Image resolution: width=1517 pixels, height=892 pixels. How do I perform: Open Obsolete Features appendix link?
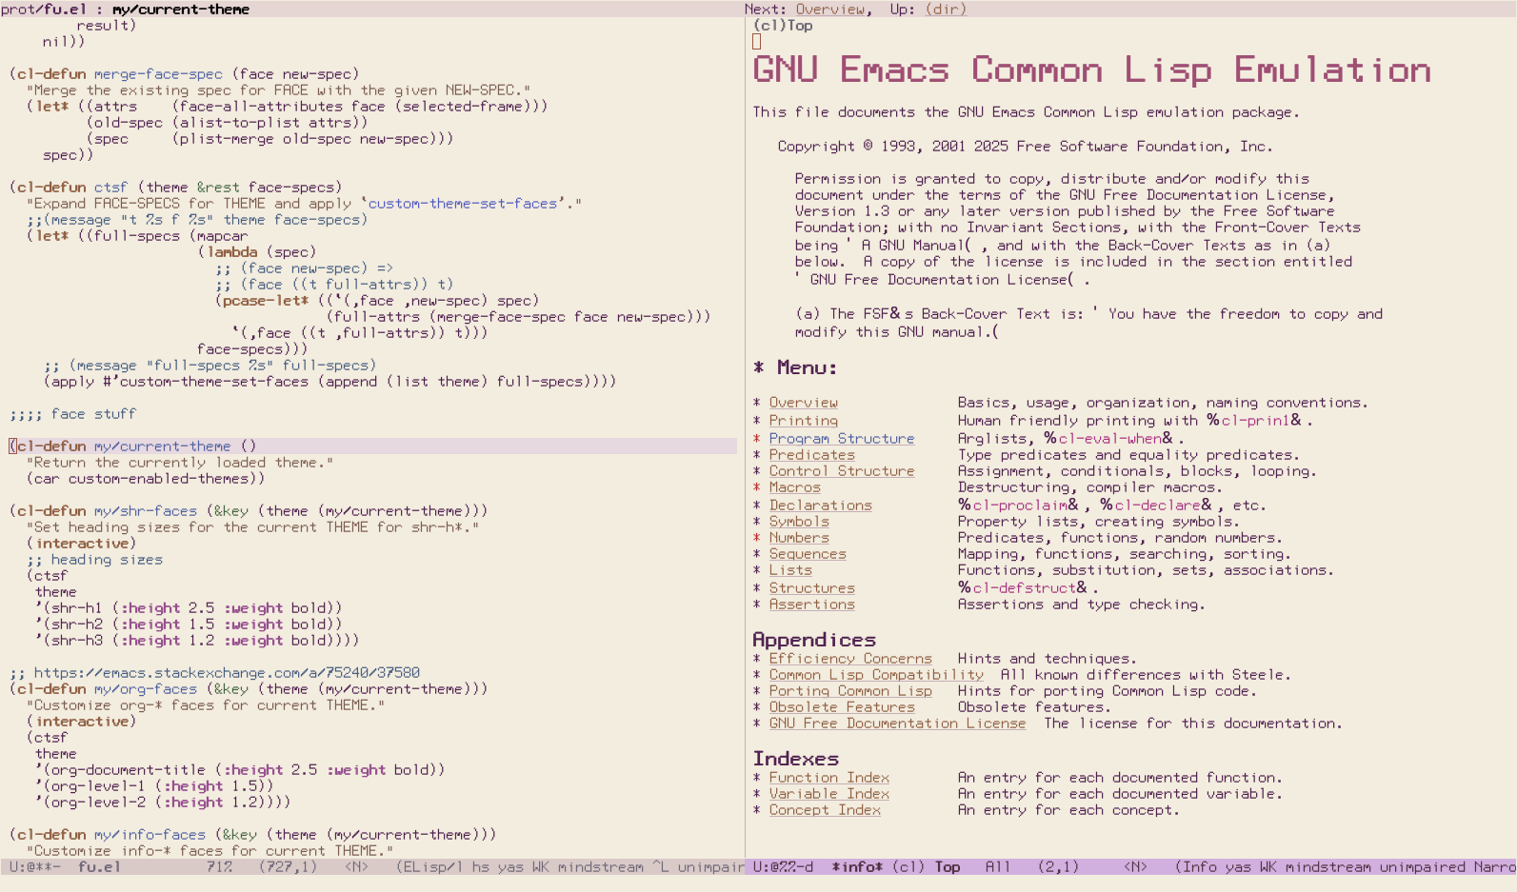(841, 706)
